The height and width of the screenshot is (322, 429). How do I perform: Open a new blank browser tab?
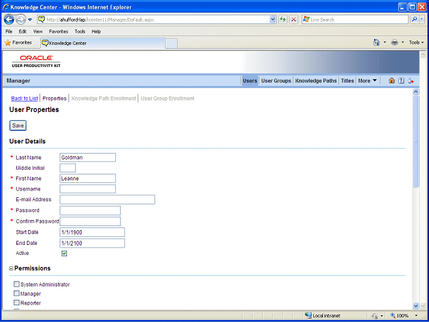click(x=172, y=44)
